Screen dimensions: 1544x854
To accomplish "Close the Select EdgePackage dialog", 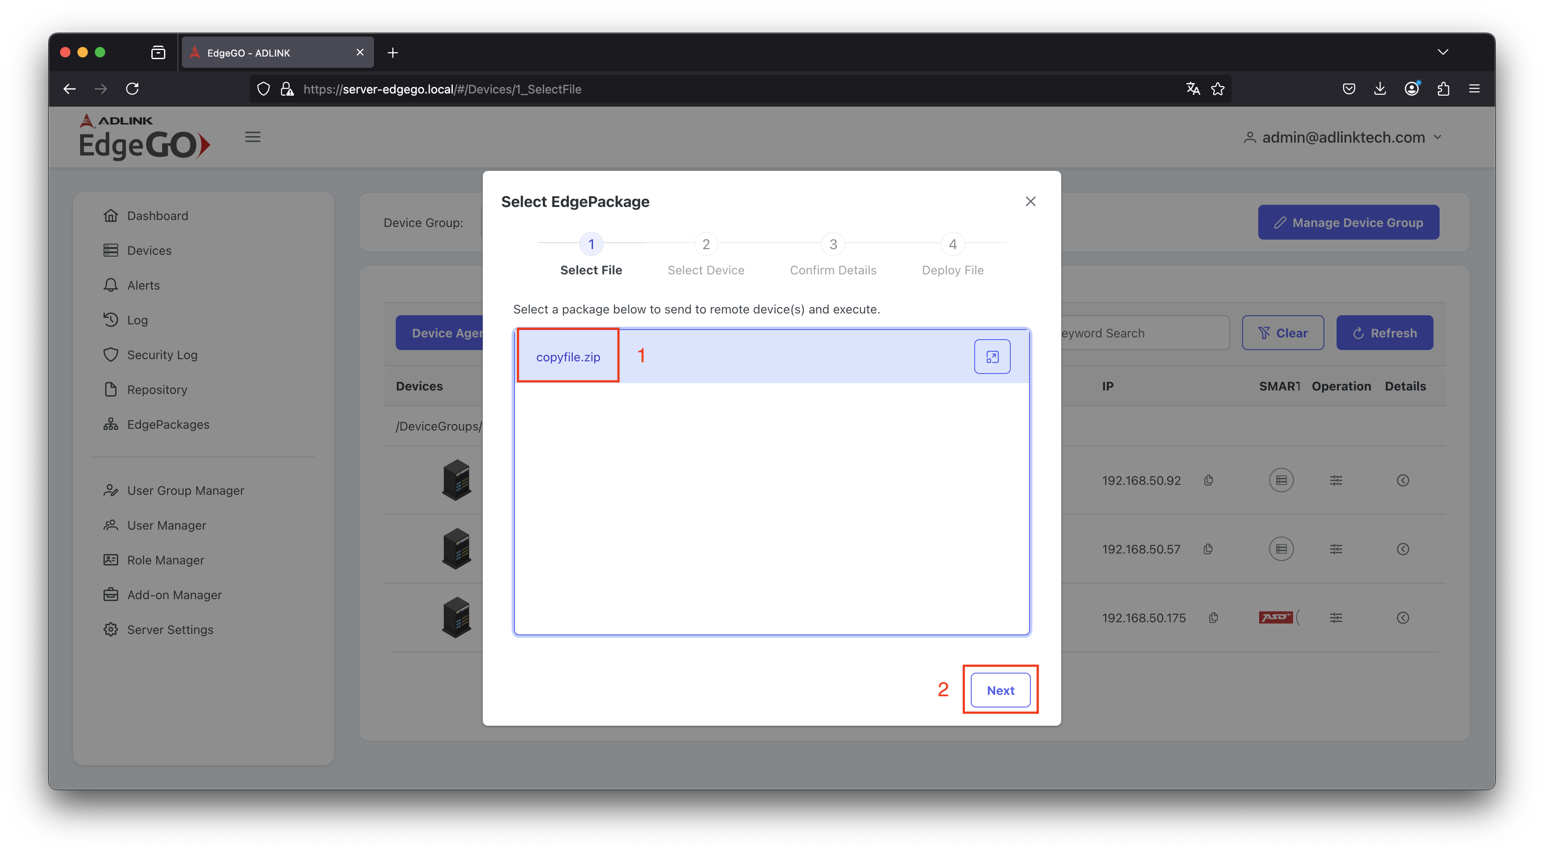I will (x=1030, y=201).
